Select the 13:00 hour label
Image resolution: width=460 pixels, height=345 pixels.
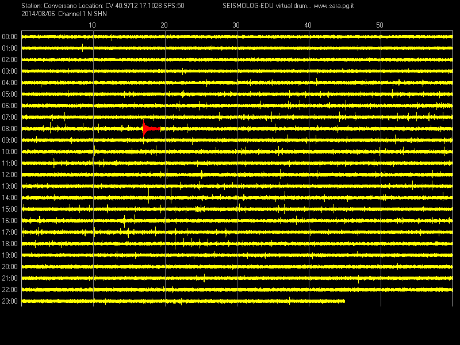coord(10,186)
